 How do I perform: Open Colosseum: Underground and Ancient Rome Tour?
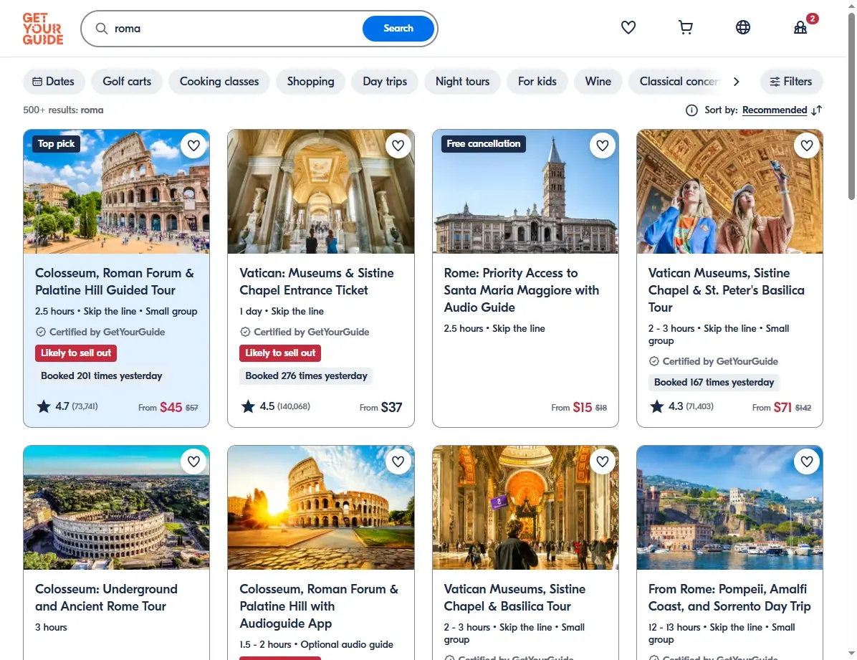[107, 598]
